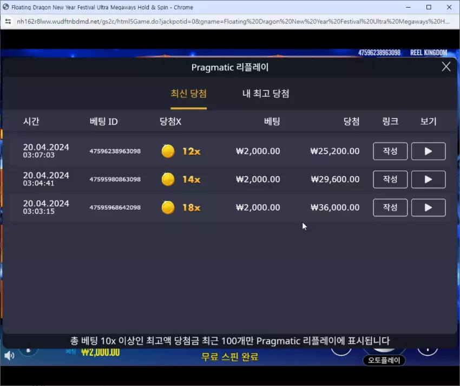Click the ₩25,200.00 win amount
Image resolution: width=460 pixels, height=386 pixels.
coord(335,151)
